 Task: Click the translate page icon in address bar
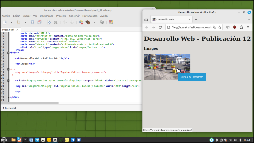(214, 27)
